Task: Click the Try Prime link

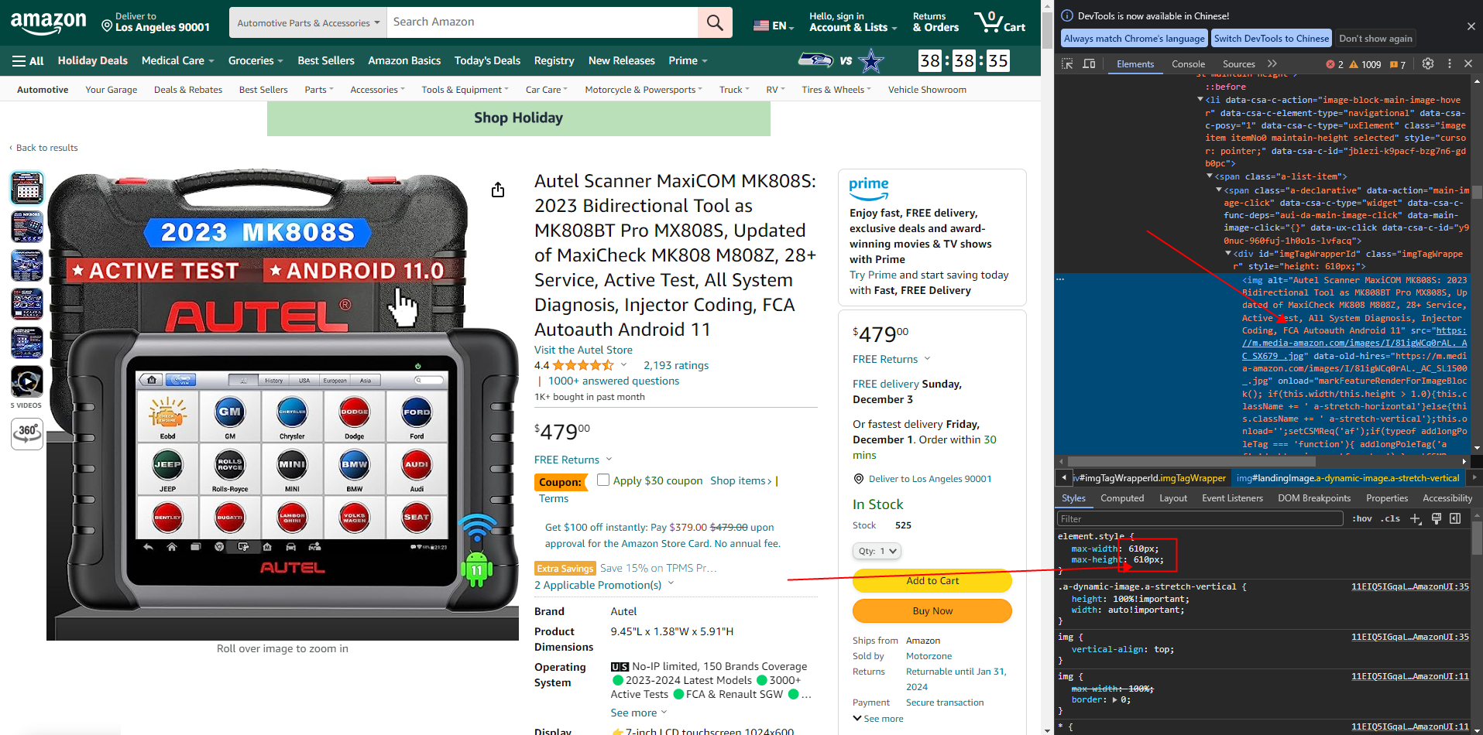Action: 873,275
